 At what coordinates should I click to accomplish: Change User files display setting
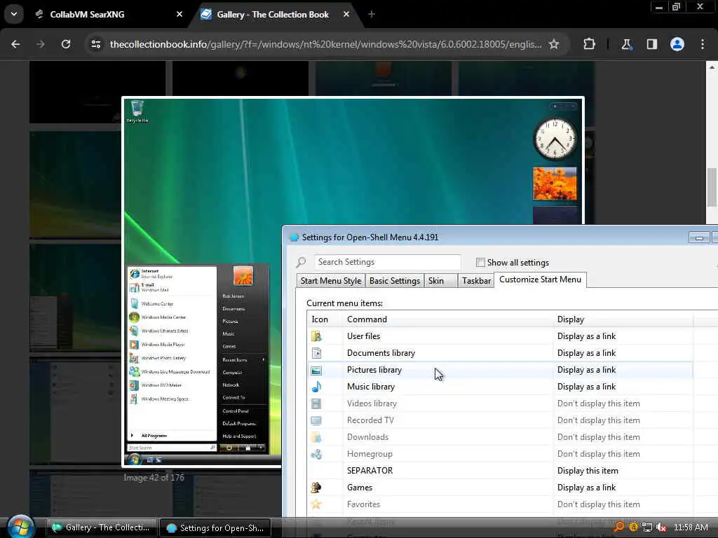[587, 336]
